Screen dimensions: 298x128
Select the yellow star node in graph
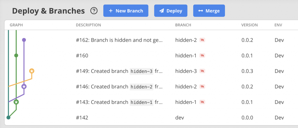tap(32, 71)
